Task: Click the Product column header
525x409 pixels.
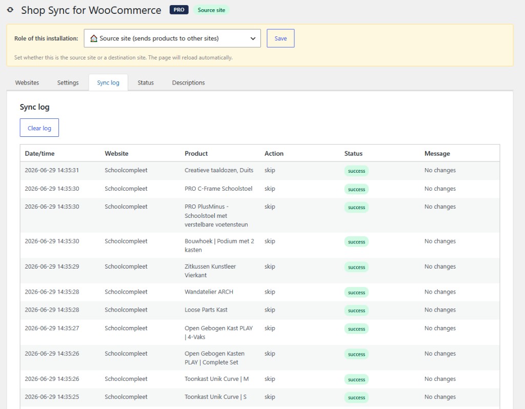Action: pyautogui.click(x=196, y=153)
